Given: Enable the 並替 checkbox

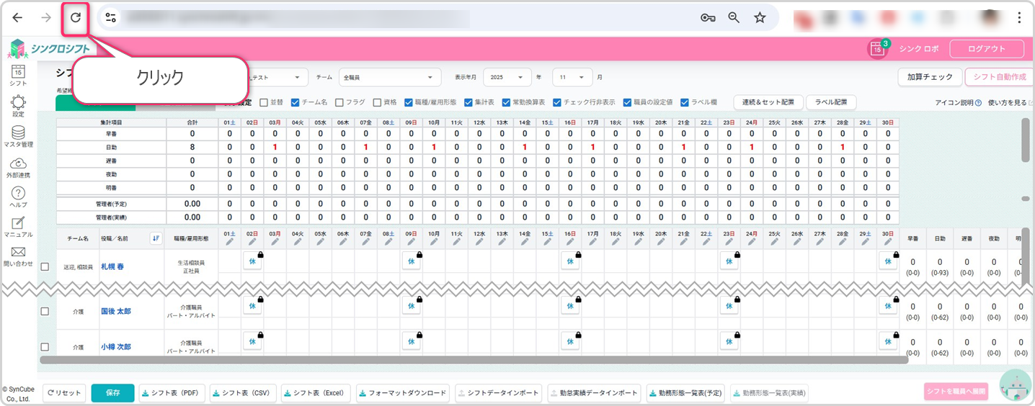Looking at the screenshot, I should (264, 102).
